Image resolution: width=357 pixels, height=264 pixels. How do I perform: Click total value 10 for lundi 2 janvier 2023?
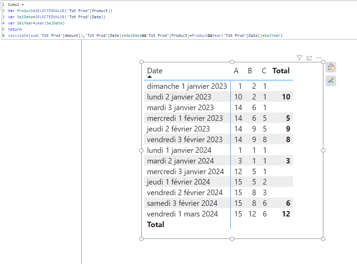click(x=286, y=97)
